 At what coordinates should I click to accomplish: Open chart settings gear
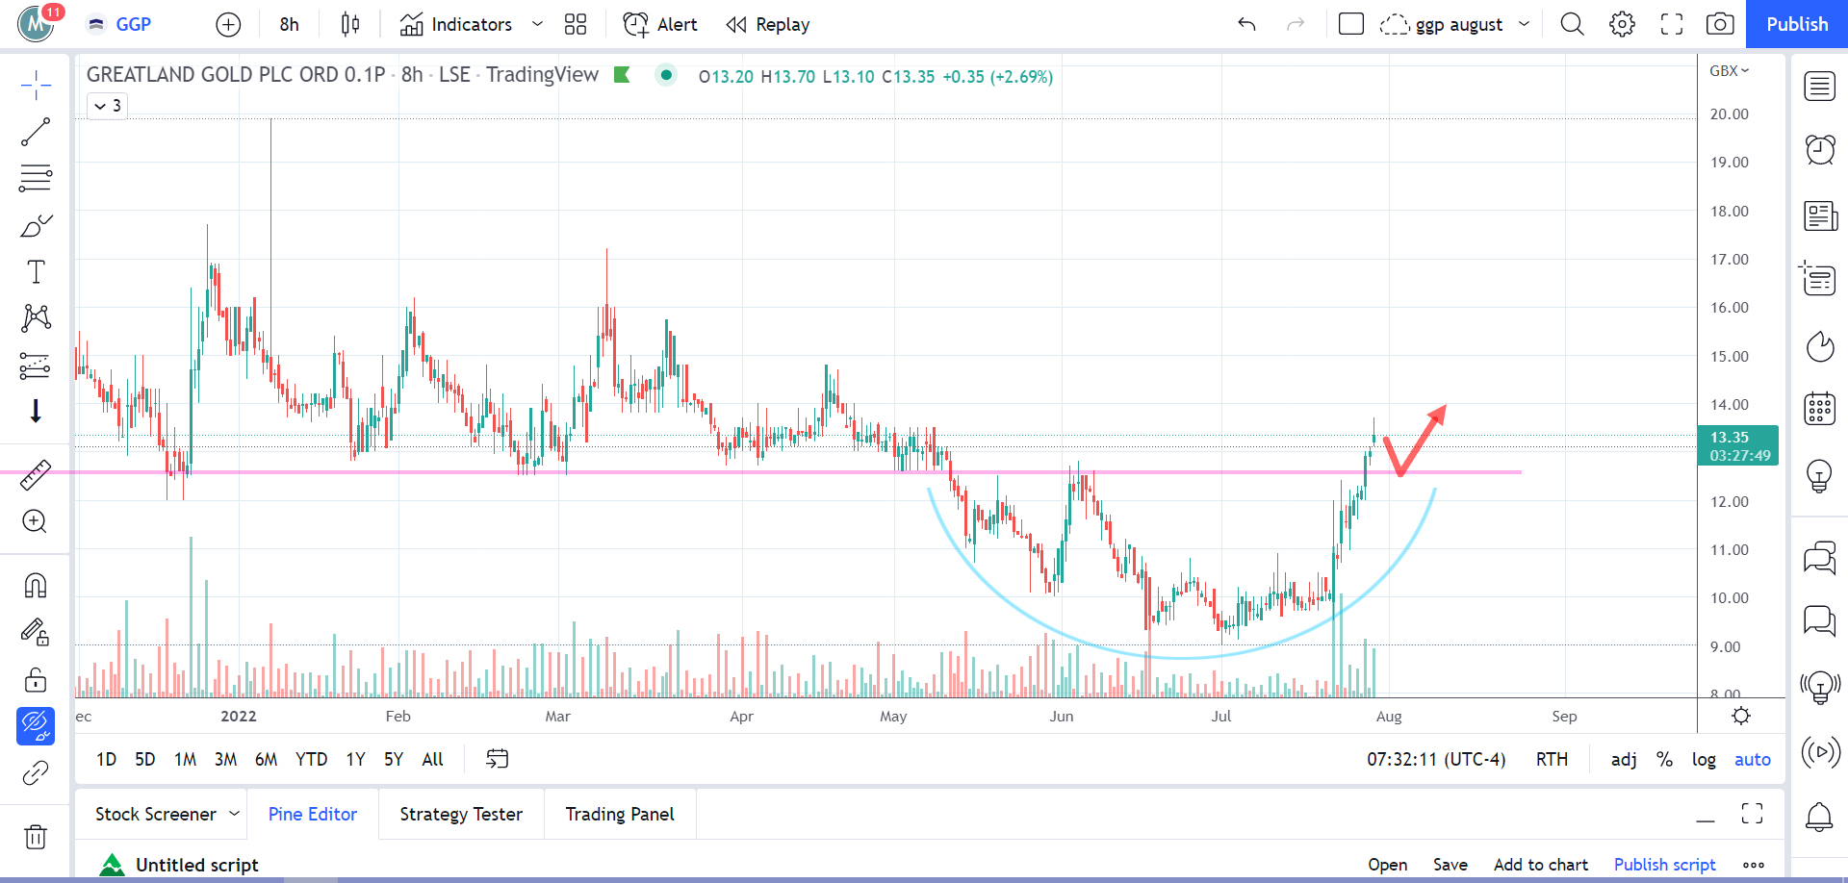pyautogui.click(x=1622, y=24)
